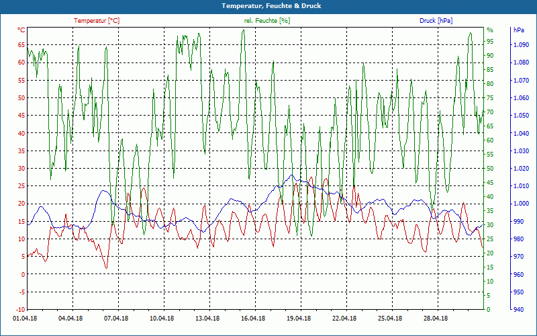Click the '1.020' pressure axis value
The width and height of the screenshot is (537, 336).
pos(522,169)
